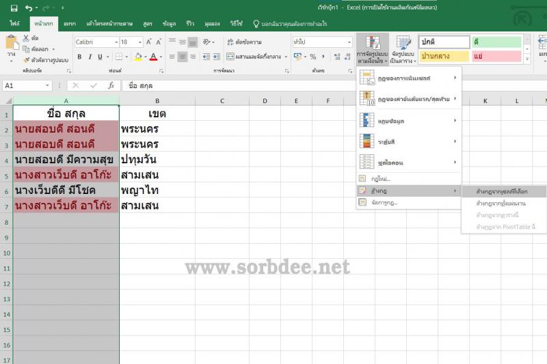Click the Middle align icon

pos(183,42)
